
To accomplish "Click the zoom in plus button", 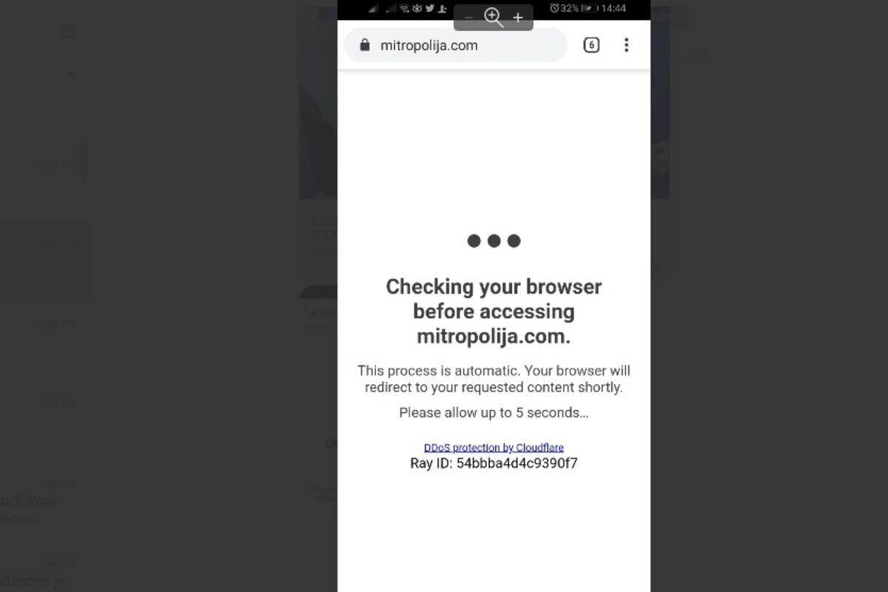I will [x=518, y=18].
